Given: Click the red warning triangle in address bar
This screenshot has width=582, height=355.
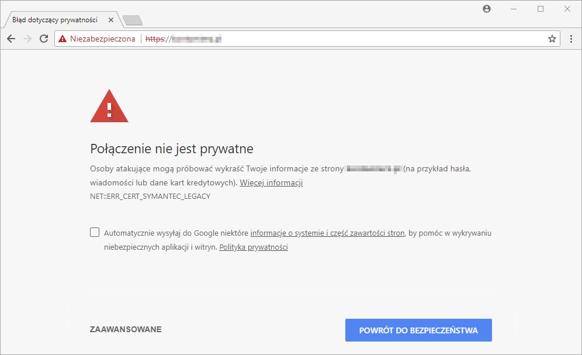Looking at the screenshot, I should click(x=63, y=39).
